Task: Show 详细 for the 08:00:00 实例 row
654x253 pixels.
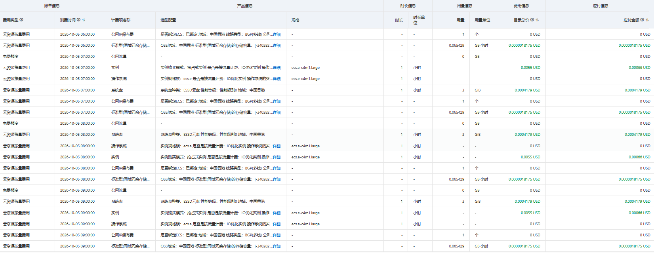Action: (x=276, y=157)
